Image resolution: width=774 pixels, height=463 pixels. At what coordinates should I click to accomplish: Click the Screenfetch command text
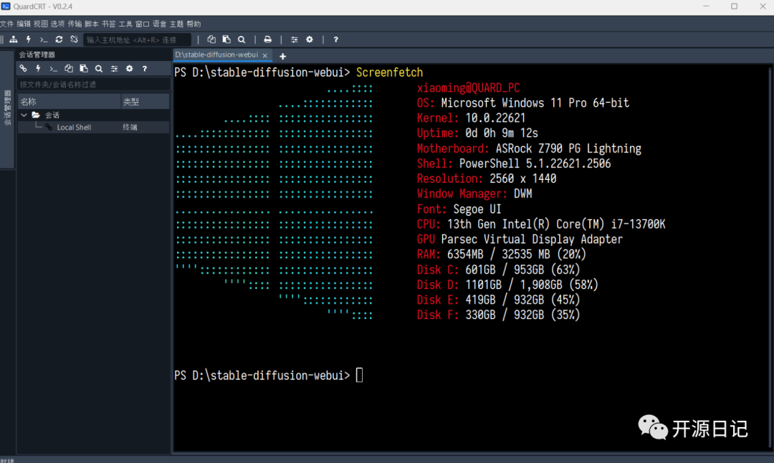(x=389, y=72)
